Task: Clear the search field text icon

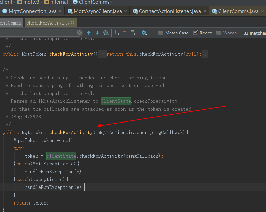Action: coord(79,33)
